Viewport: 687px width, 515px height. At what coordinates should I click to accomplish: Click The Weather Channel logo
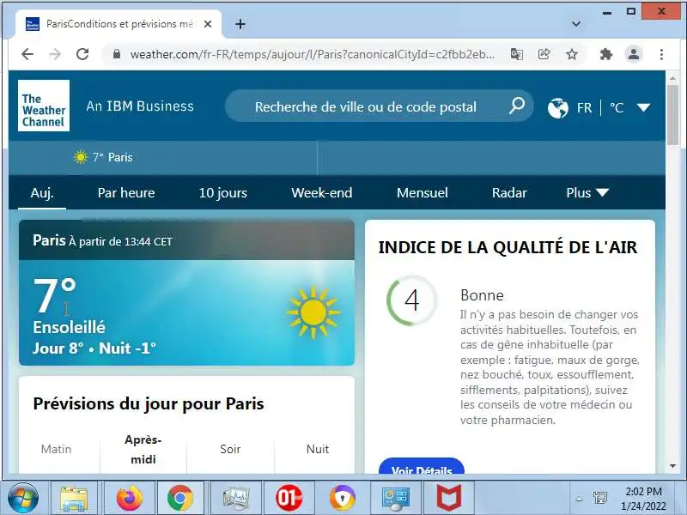(44, 106)
